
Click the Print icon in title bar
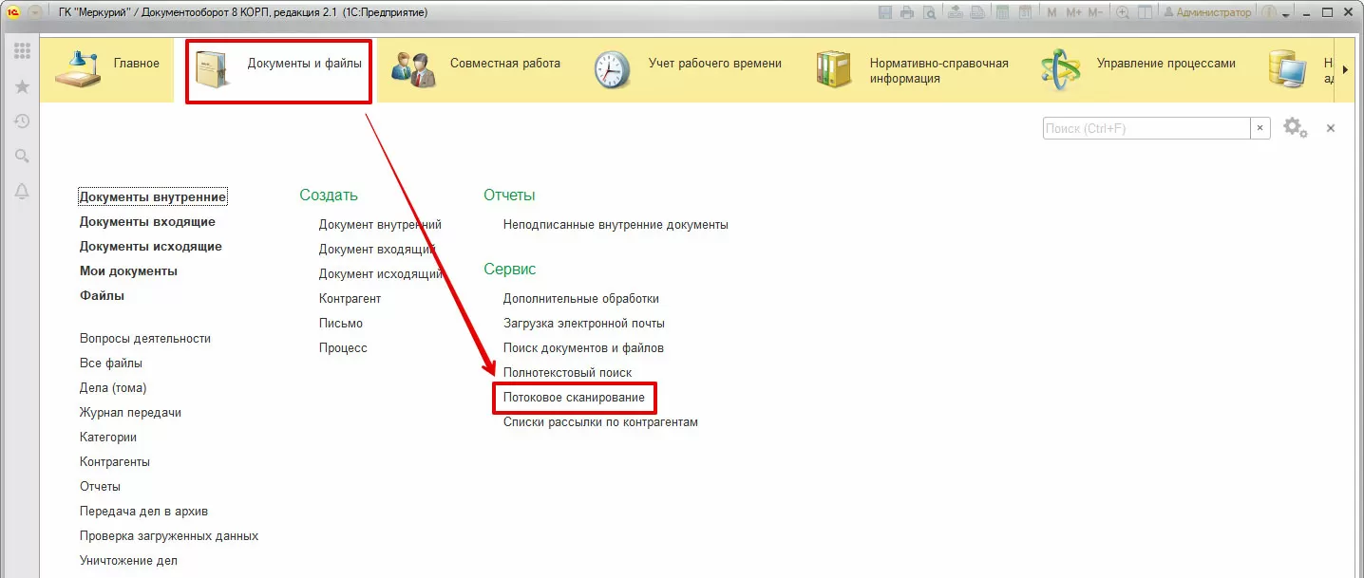pos(907,12)
